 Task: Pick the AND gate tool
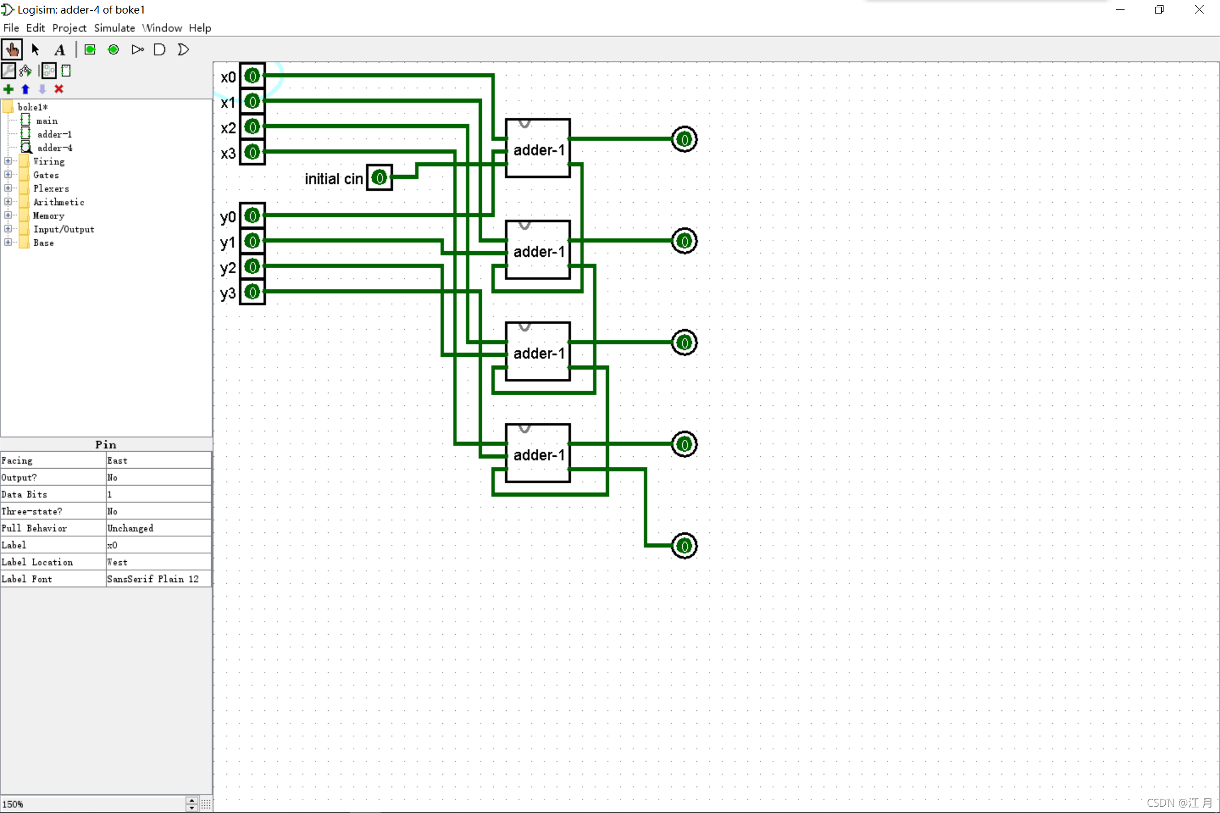[x=160, y=50]
